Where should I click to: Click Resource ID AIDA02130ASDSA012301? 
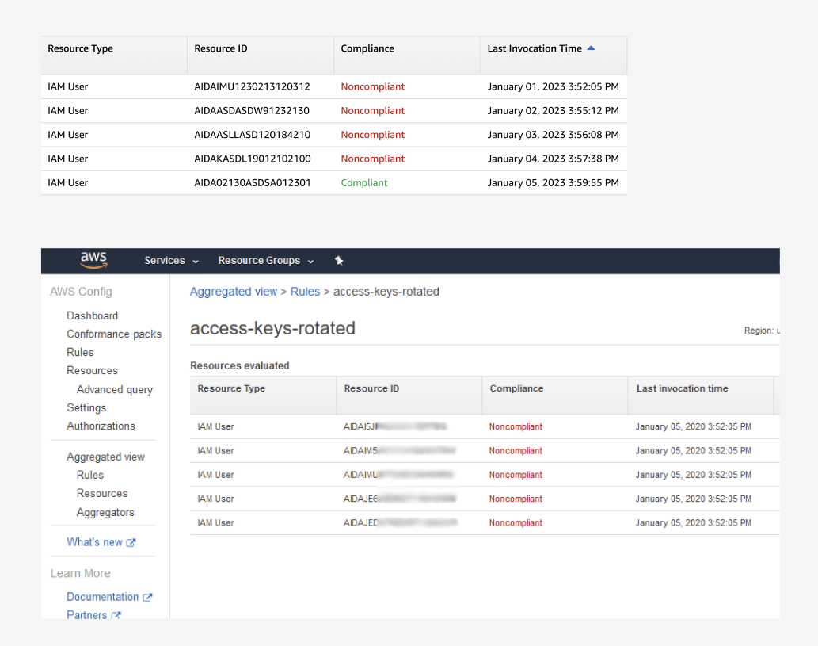tap(253, 183)
